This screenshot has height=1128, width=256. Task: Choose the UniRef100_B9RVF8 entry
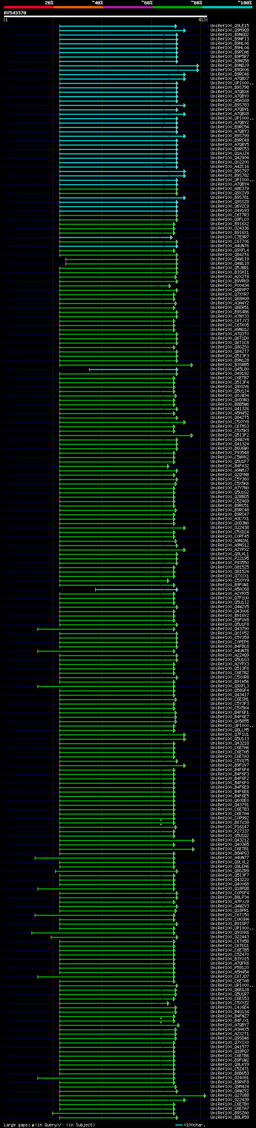[230, 1082]
